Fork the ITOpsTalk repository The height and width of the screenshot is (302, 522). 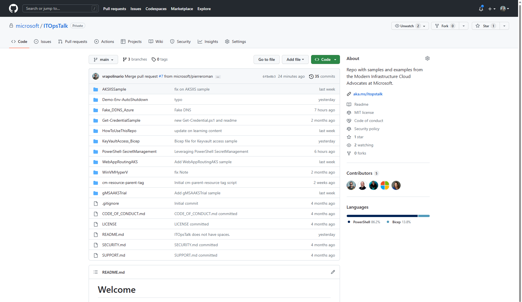tap(445, 26)
